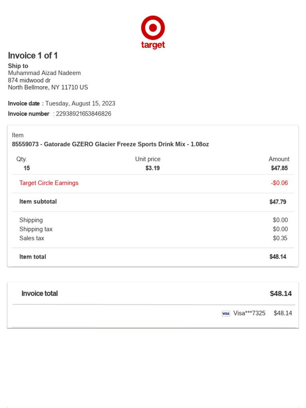
Task: Click the -$0.06 earnings discount amount
Action: (279, 183)
